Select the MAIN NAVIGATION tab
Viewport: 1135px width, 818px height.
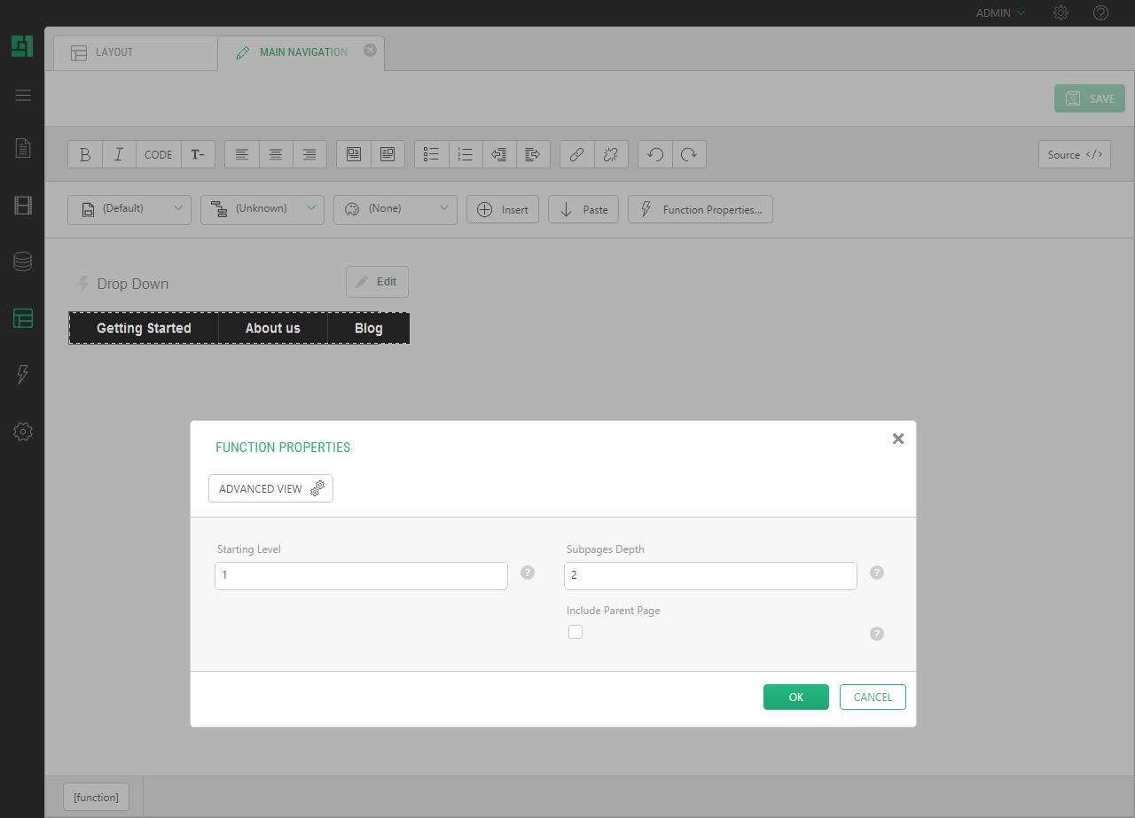pos(301,52)
